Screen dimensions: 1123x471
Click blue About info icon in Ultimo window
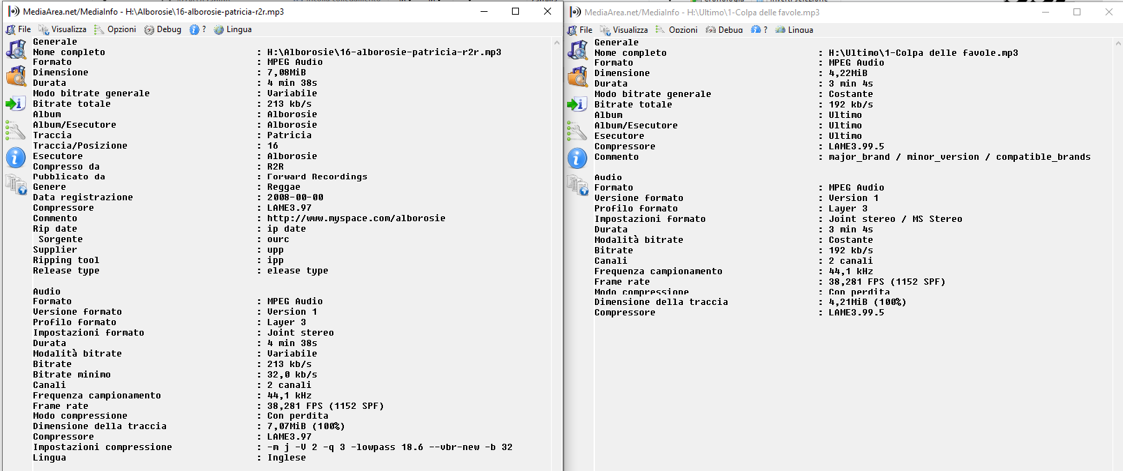pyautogui.click(x=577, y=158)
